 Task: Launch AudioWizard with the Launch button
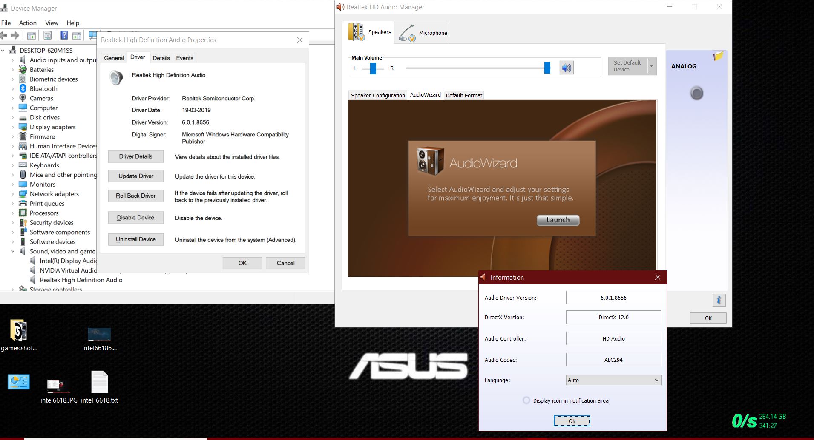(x=558, y=220)
